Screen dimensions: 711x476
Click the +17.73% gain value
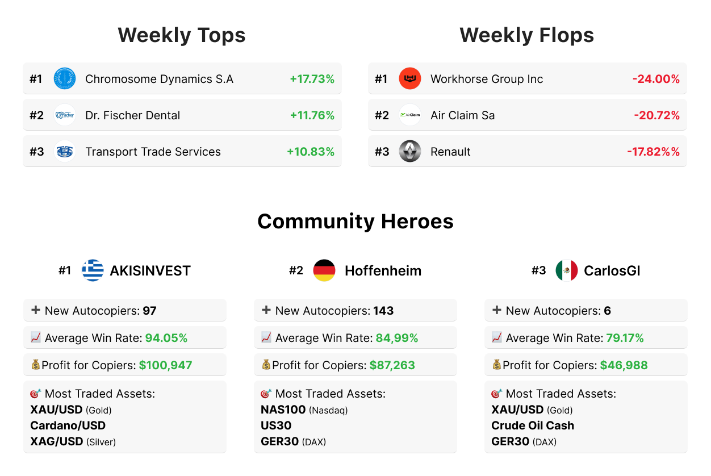coord(312,79)
